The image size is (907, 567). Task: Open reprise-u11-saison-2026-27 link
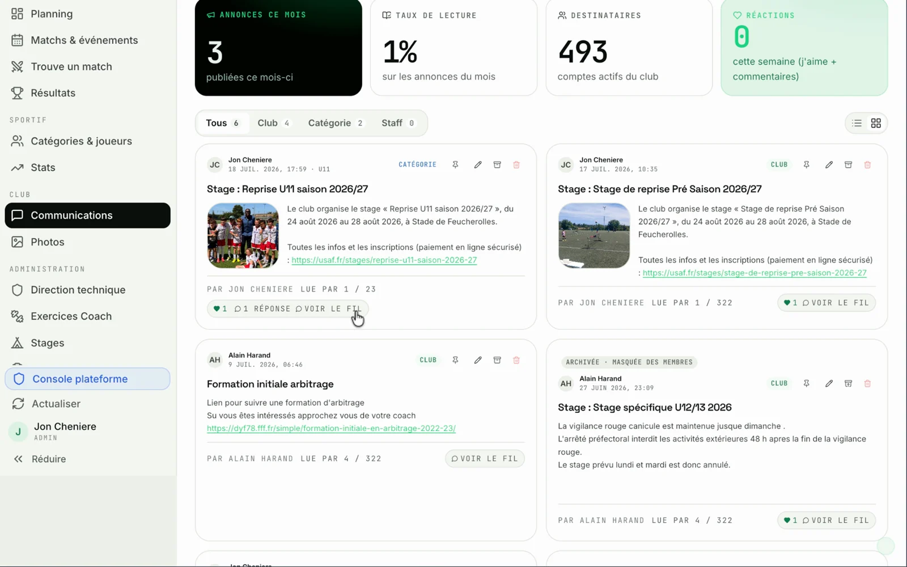coord(384,260)
